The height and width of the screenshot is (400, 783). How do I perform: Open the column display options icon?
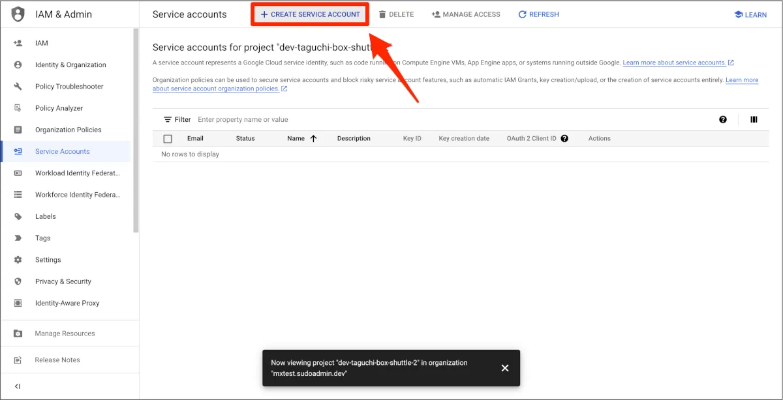(754, 119)
